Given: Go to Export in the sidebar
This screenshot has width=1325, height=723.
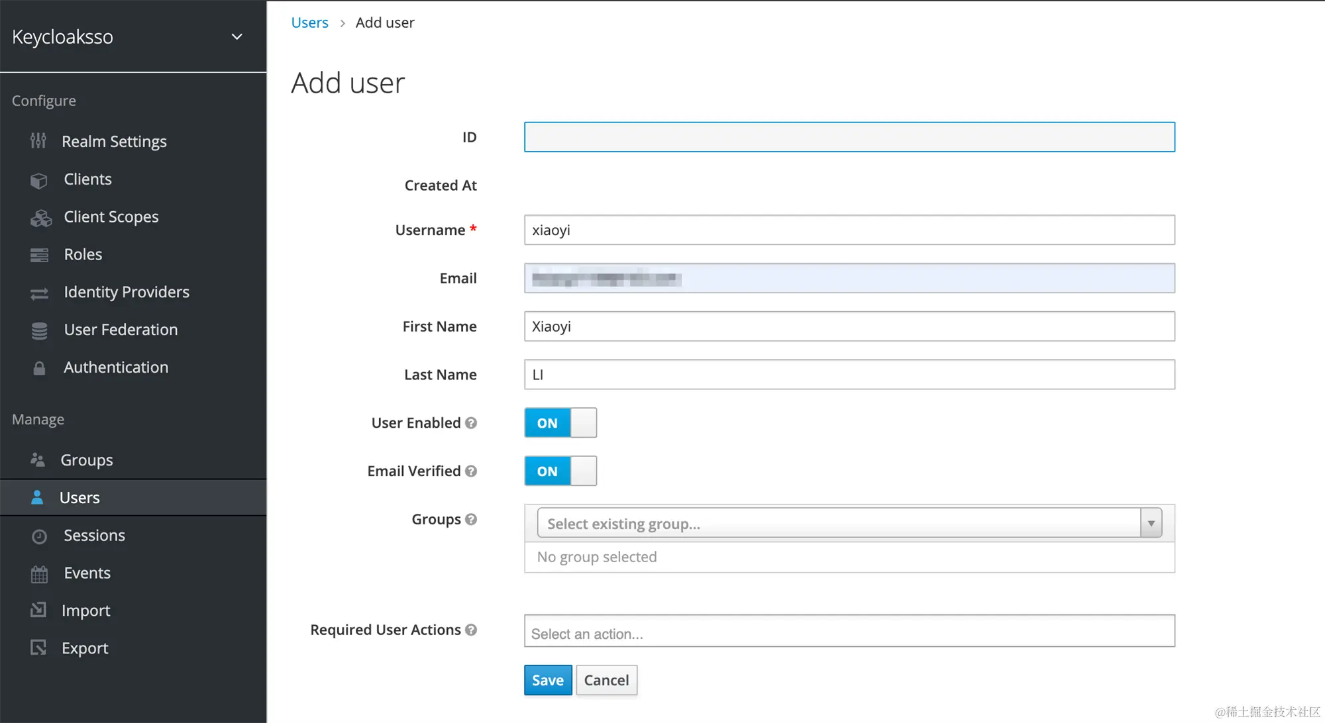Looking at the screenshot, I should pyautogui.click(x=84, y=648).
